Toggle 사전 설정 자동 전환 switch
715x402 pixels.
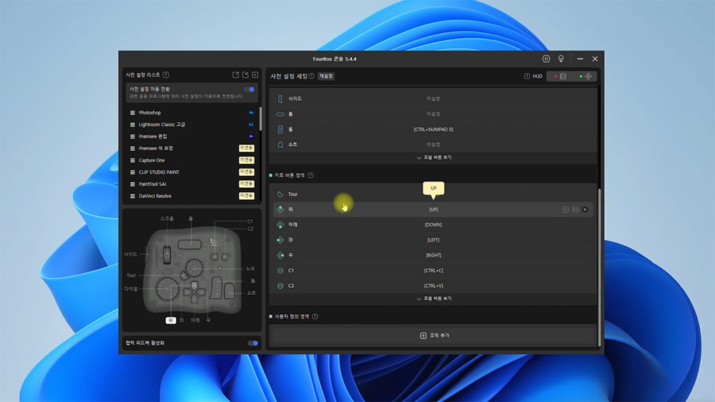[250, 89]
